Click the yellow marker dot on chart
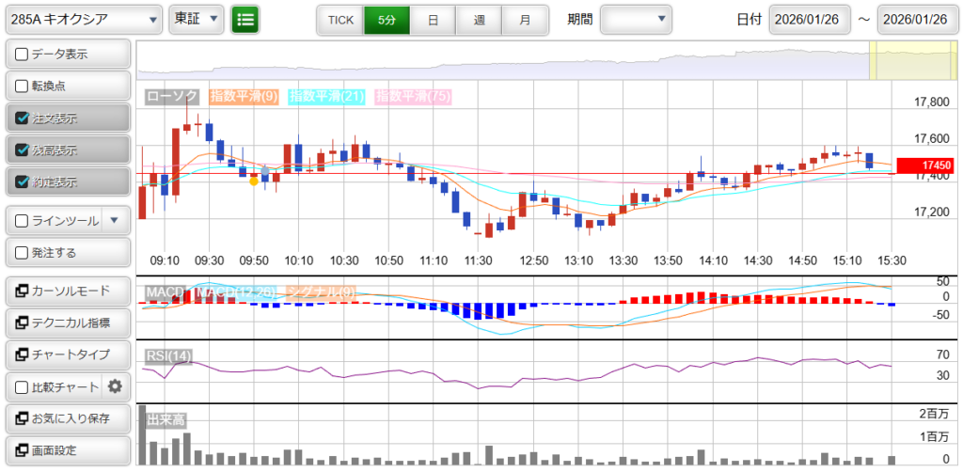Screen dimensions: 963x472 pos(253,181)
